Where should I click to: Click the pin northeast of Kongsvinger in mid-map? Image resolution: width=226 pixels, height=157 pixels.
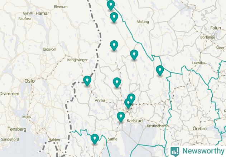tap(114, 46)
